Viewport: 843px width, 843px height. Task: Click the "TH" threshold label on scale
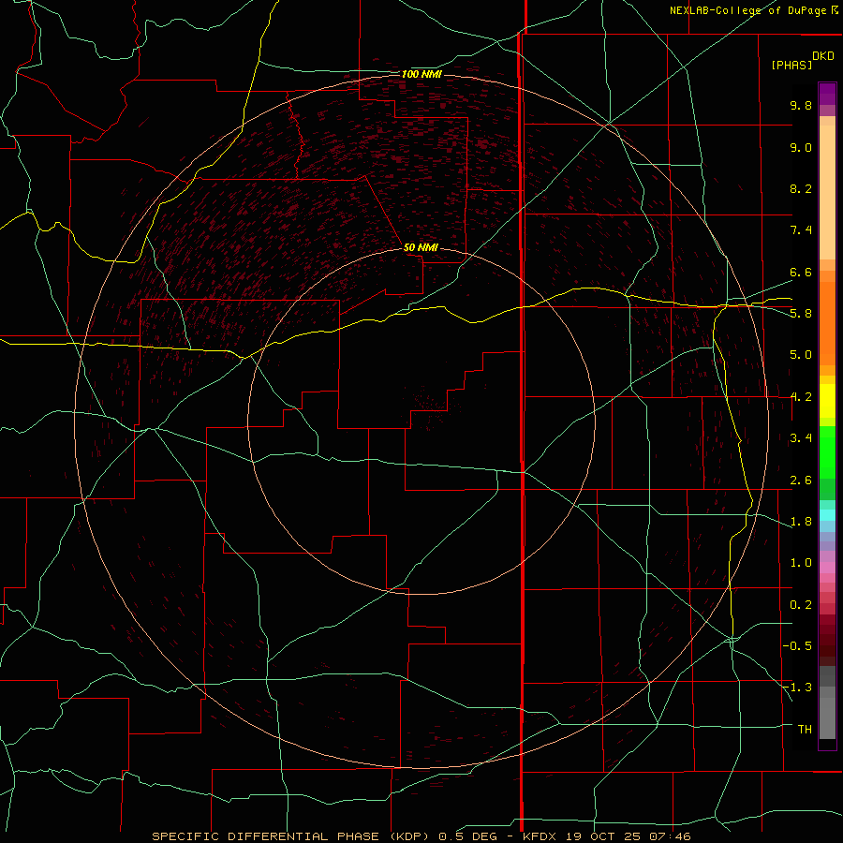[x=805, y=729]
